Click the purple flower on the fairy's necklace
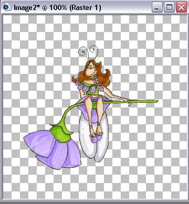 pos(96,80)
